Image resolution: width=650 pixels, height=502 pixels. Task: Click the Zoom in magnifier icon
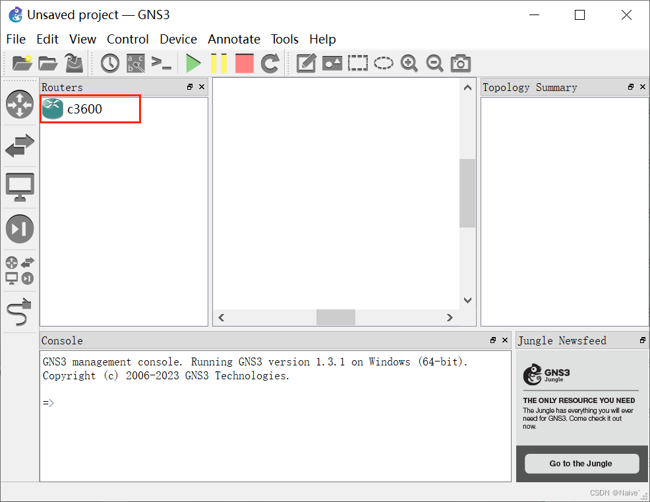click(x=409, y=63)
